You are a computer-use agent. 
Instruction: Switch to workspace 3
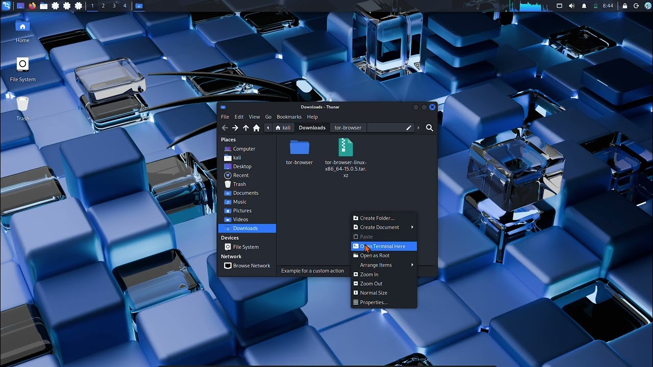click(114, 6)
